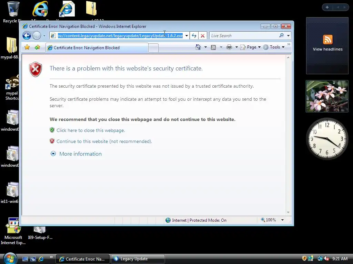Select the zipped folder desktop icon
Screen dimensions: 353x264
[92, 9]
